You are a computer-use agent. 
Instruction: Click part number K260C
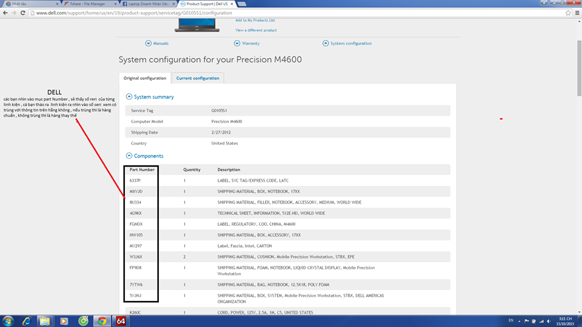click(x=135, y=312)
